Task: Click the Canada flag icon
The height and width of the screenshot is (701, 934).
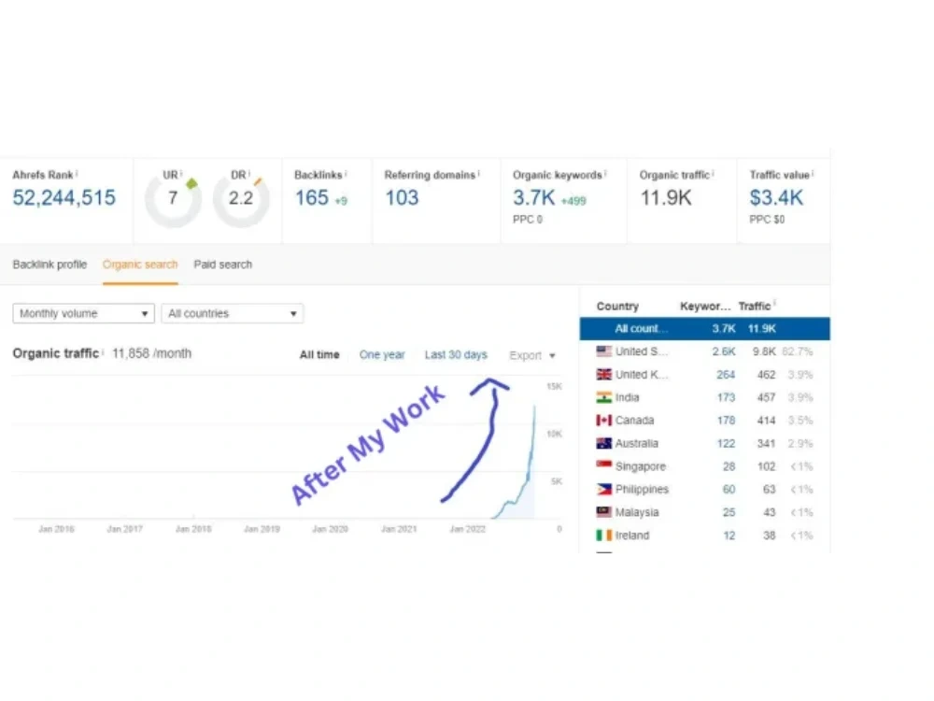Action: [x=604, y=421]
